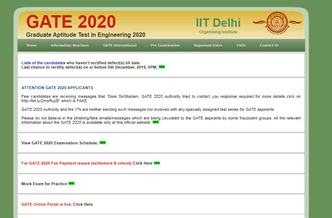Viewport: 332px width, 218px height.
Task: Click the Organising Institute text under IIT Delhi
Action: point(218,32)
